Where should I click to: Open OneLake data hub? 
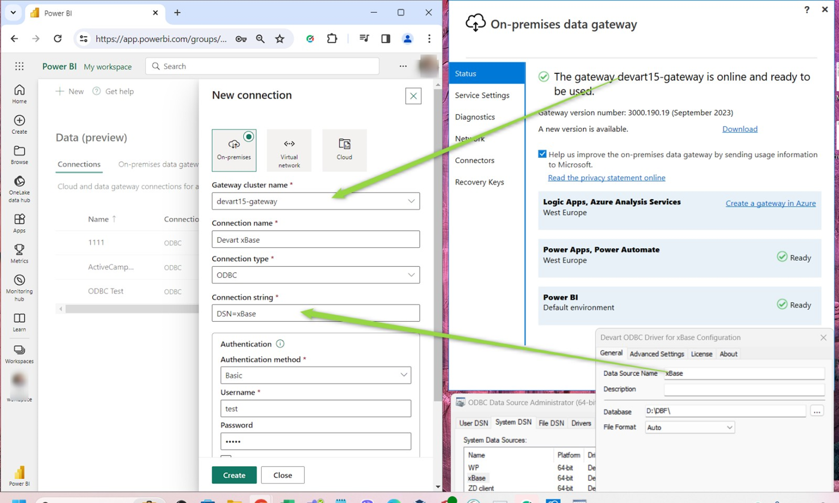pyautogui.click(x=19, y=189)
